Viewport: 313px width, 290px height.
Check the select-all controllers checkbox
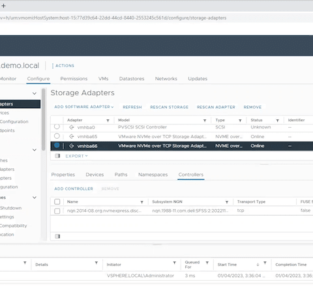(57, 201)
